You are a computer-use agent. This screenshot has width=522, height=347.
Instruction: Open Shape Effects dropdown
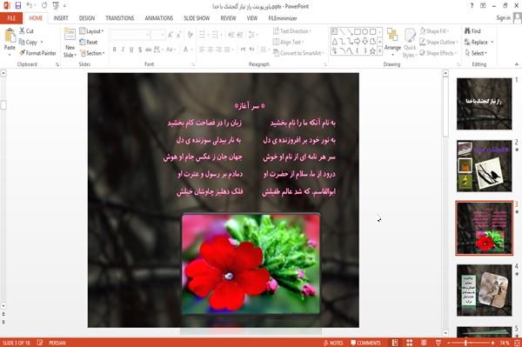pyautogui.click(x=438, y=53)
